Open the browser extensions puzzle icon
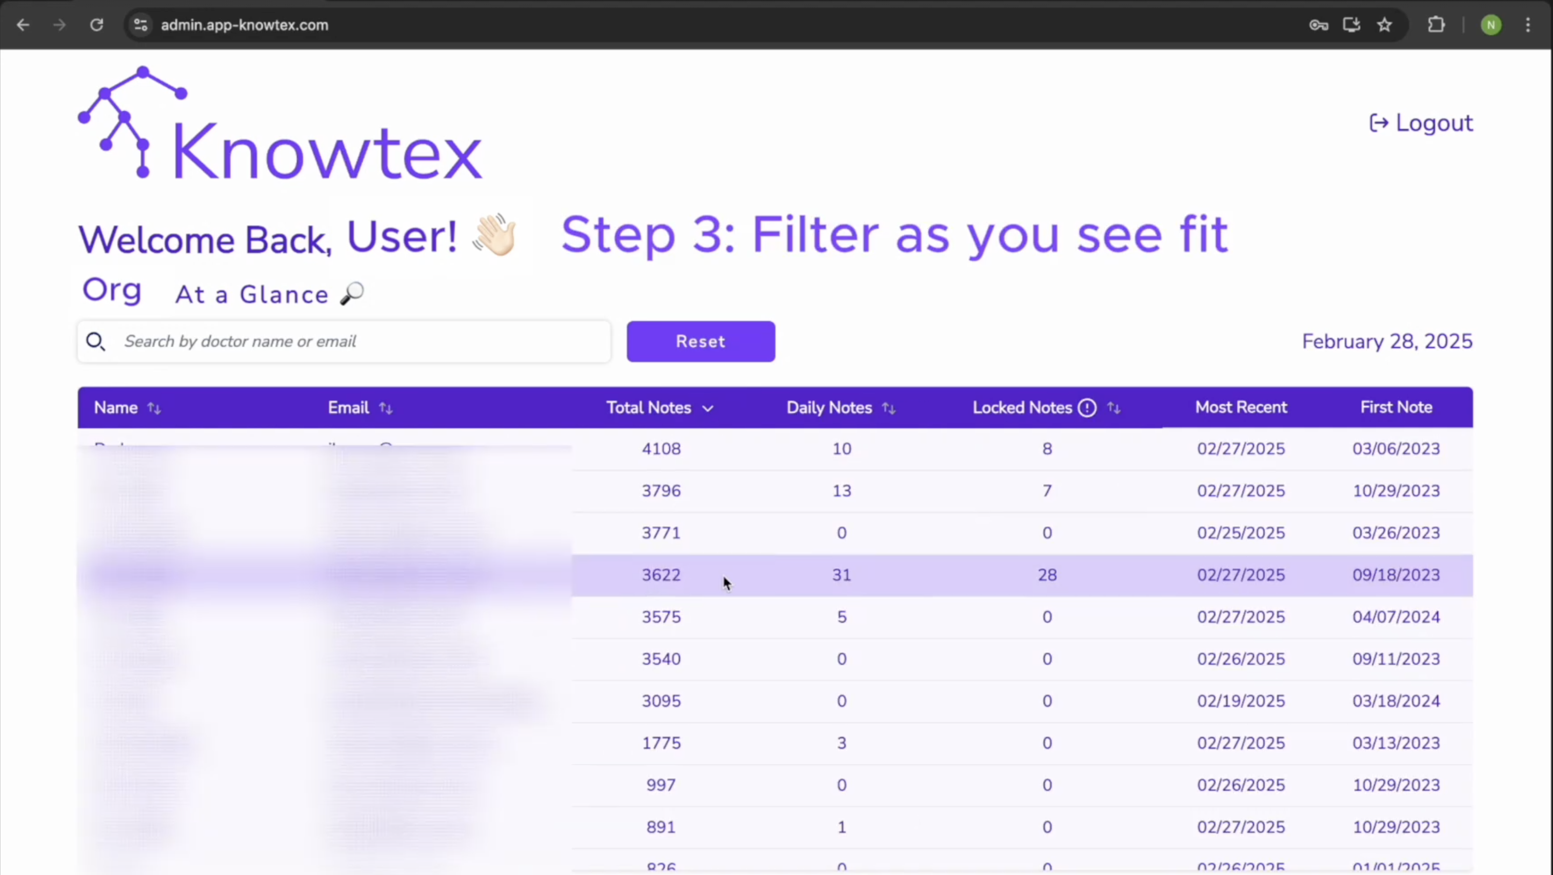Screen dimensions: 1553x875 pos(1437,25)
